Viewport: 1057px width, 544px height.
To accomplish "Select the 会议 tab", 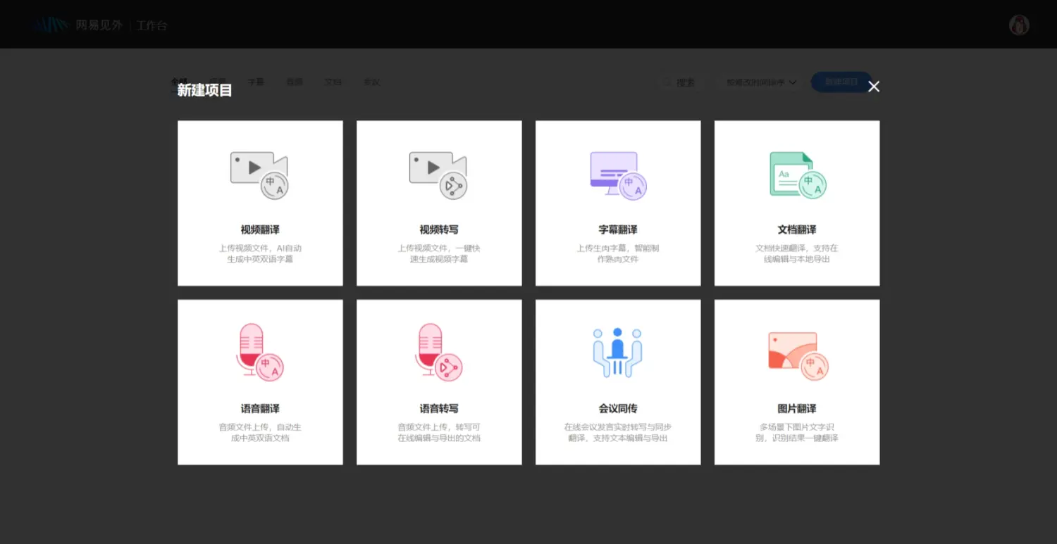I will [x=371, y=82].
